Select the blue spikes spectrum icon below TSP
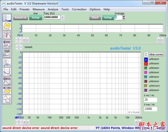The height and width of the screenshot is (132, 168). (7, 62)
